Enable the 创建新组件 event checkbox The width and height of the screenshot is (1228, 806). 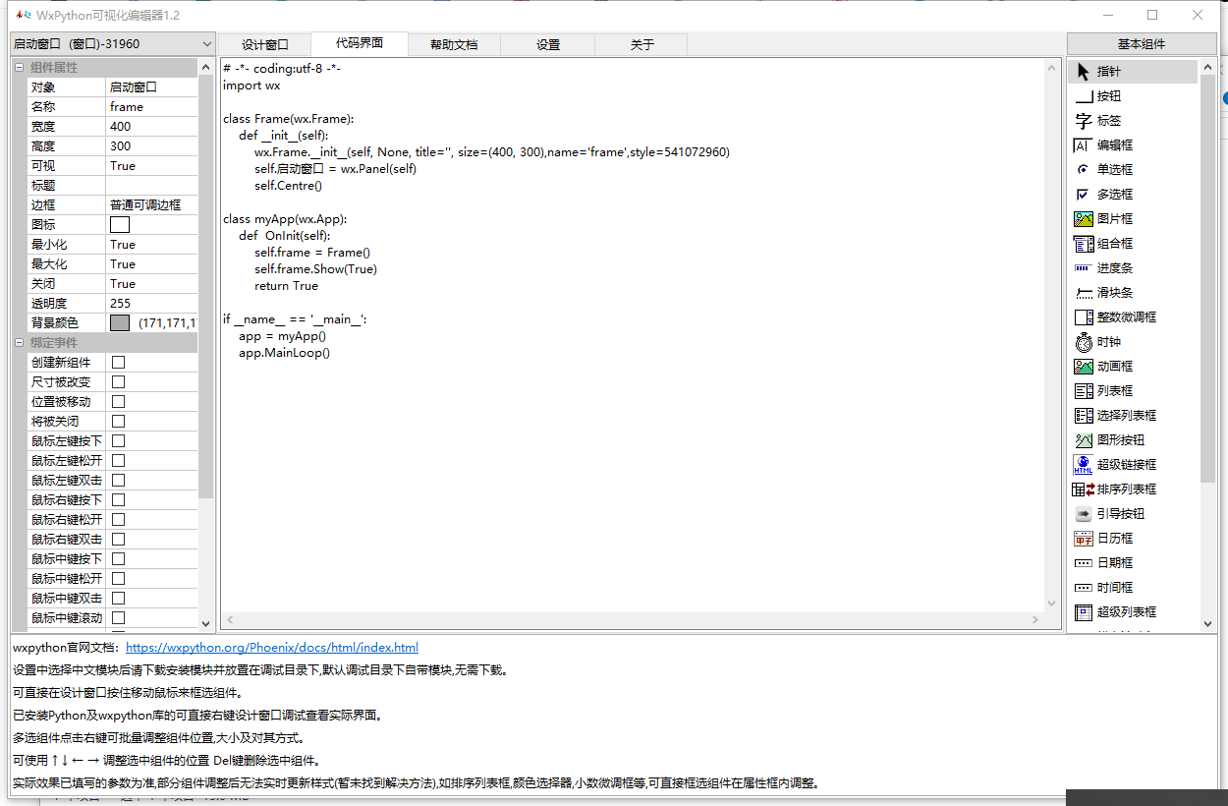point(118,363)
